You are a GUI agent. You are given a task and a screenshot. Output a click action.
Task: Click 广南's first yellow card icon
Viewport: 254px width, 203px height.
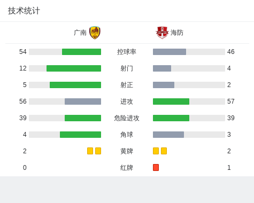pyautogui.click(x=90, y=151)
